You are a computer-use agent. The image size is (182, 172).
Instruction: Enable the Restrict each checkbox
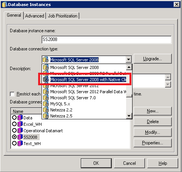pos(12,94)
